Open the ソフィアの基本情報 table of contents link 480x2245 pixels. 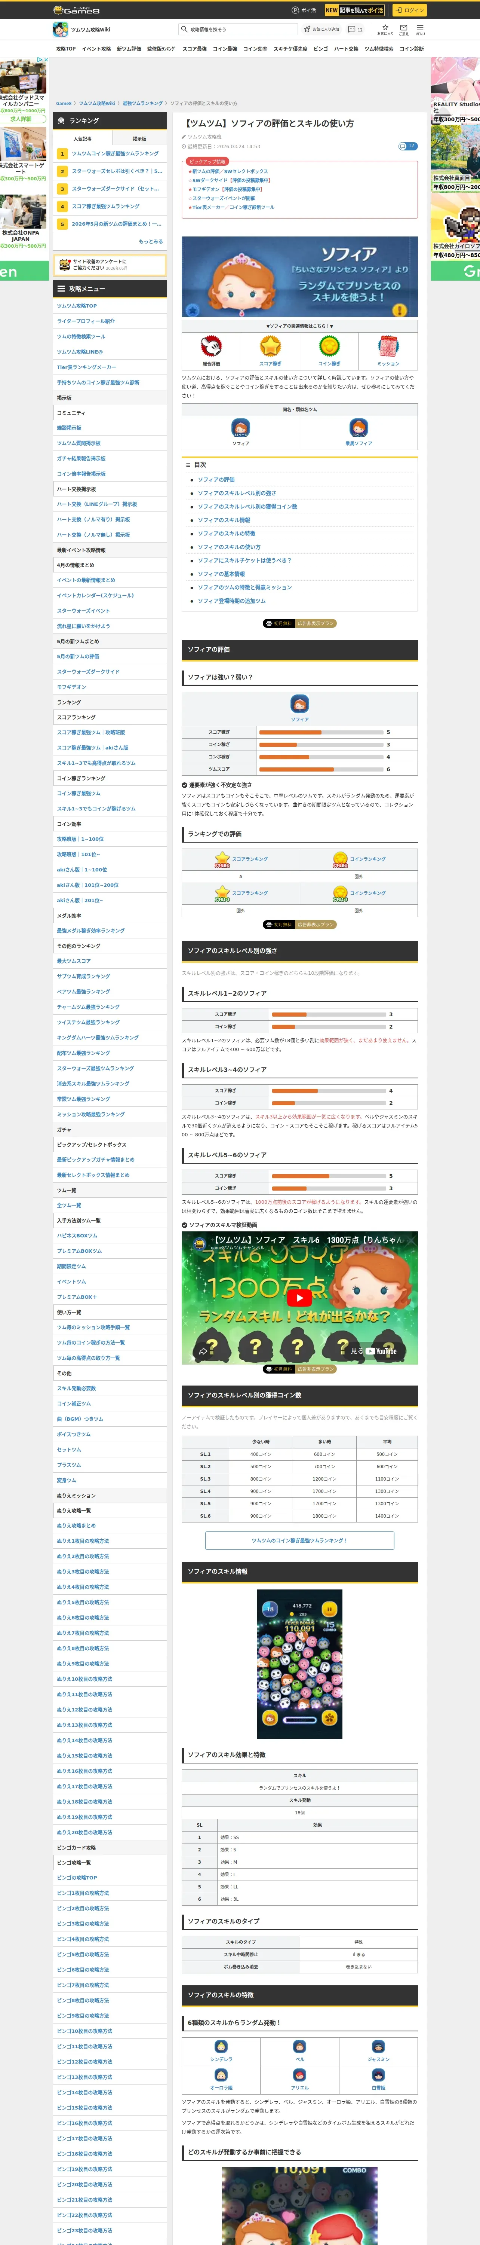(221, 574)
